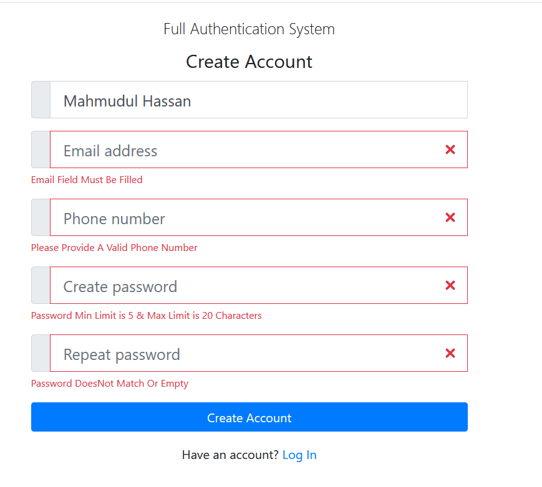The image size is (542, 487).
Task: Click the gray prefix box beside Create password
Action: coord(40,285)
